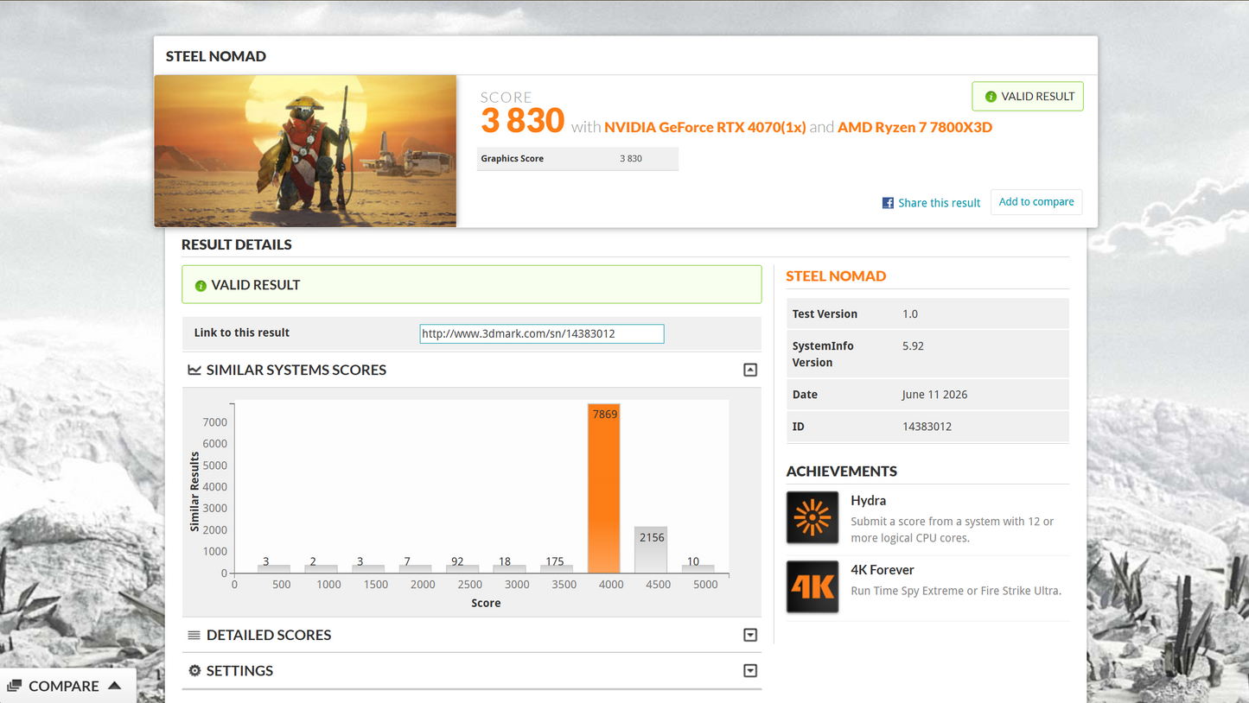Click the Link to this result label
This screenshot has height=703, width=1249.
click(241, 332)
